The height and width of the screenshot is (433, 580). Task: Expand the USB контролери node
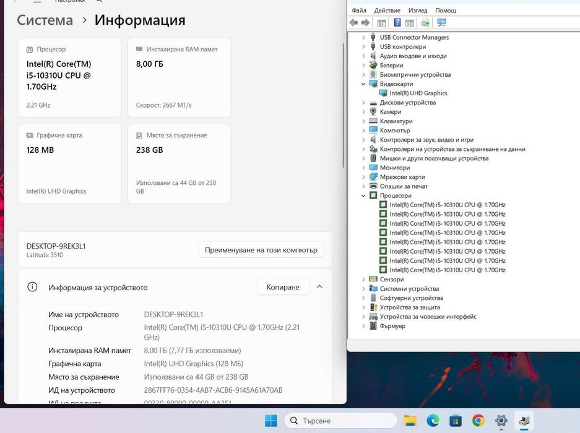(x=363, y=46)
